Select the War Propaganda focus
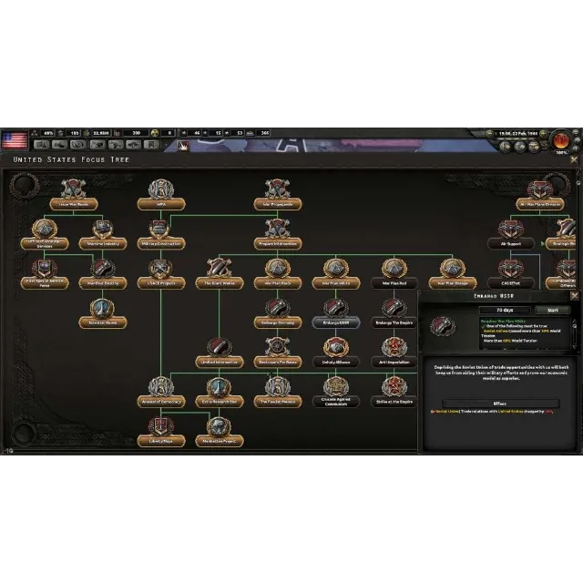The image size is (583, 583). coord(277,197)
